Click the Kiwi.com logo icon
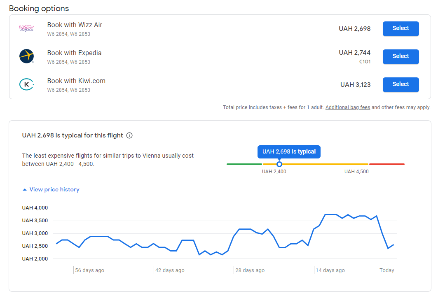The width and height of the screenshot is (438, 298). click(x=26, y=84)
